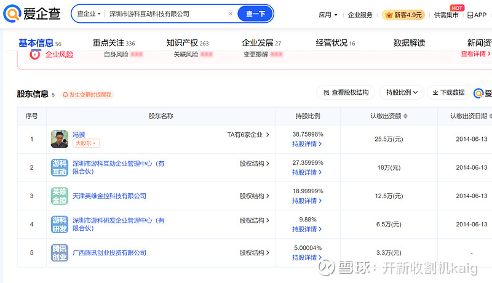Click the 新客4.9元 promotion badge
The image size is (492, 283).
click(403, 15)
